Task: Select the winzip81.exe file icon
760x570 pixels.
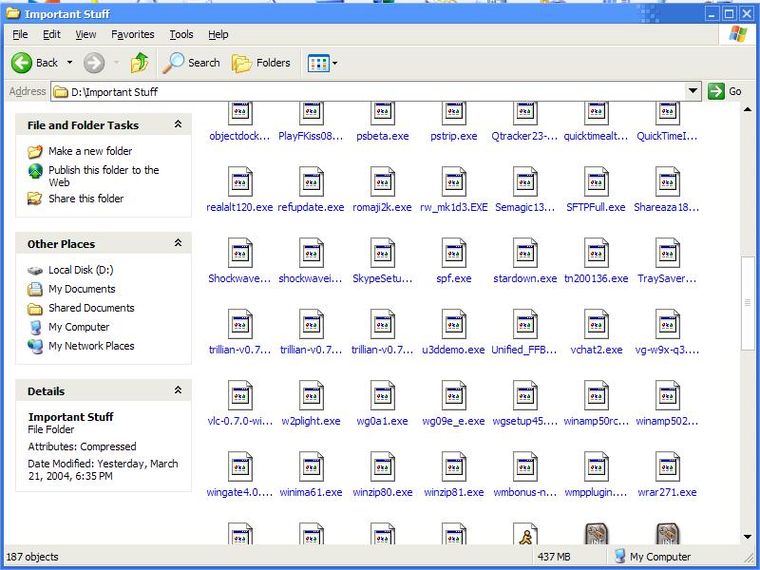Action: 454,466
